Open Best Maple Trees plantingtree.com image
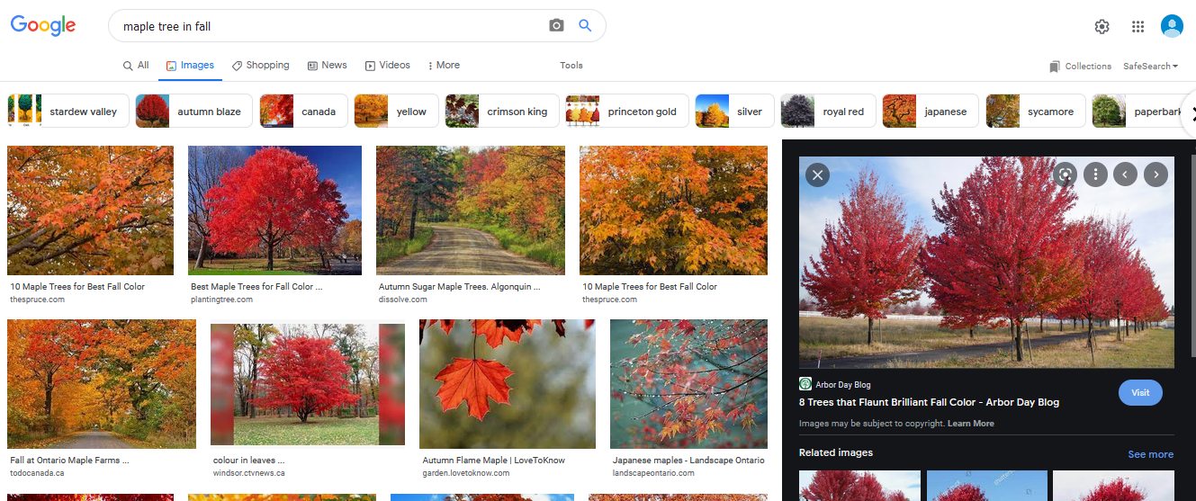Screen dimensions: 1196x501 pos(274,210)
